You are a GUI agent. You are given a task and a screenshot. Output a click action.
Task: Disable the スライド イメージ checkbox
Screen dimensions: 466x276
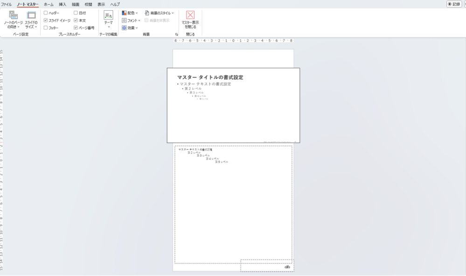[45, 21]
